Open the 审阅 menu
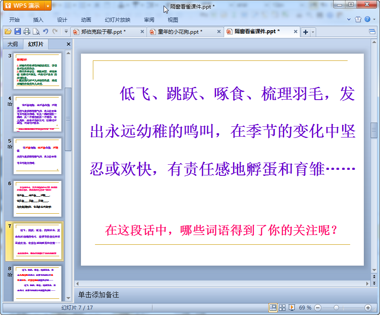 (x=149, y=20)
